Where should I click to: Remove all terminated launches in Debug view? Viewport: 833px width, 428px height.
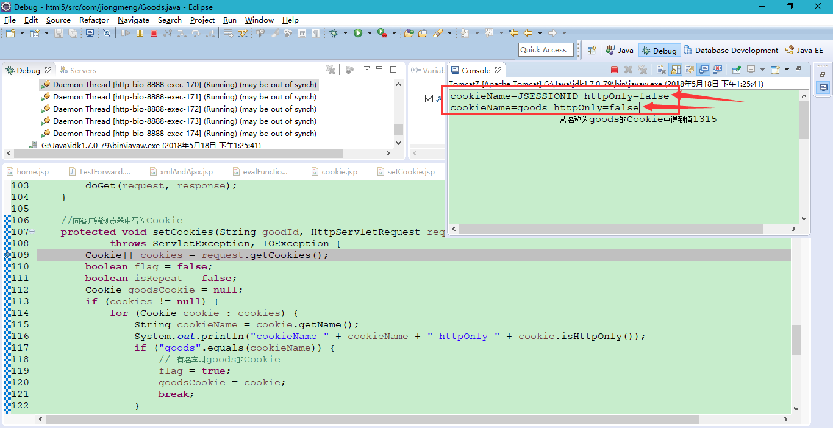[331, 70]
